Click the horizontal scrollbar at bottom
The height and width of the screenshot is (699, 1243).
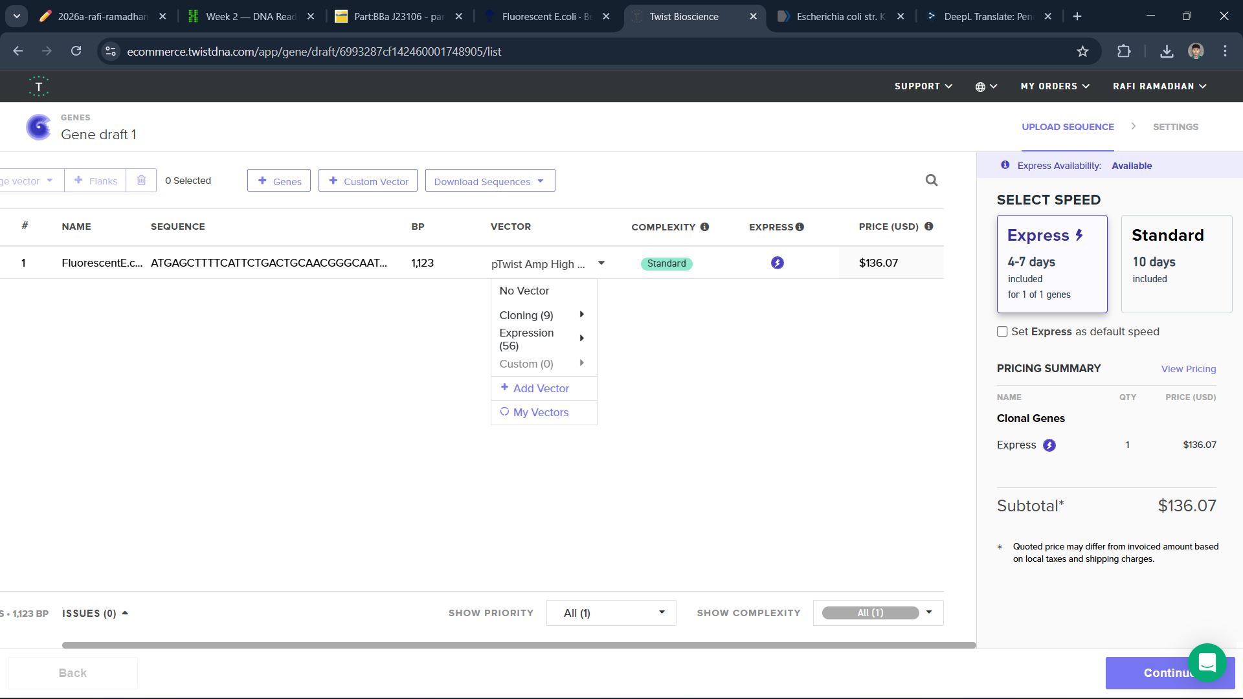518,645
